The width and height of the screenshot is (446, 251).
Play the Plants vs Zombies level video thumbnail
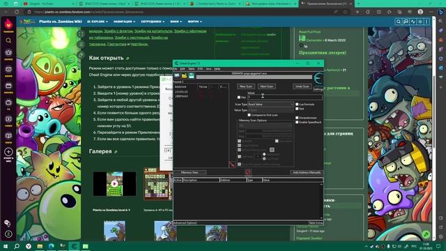pos(114,184)
